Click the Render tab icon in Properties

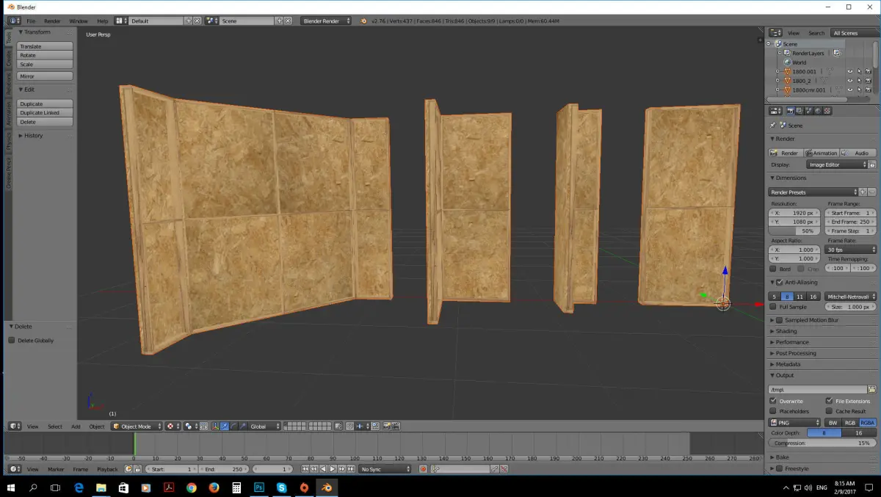791,111
